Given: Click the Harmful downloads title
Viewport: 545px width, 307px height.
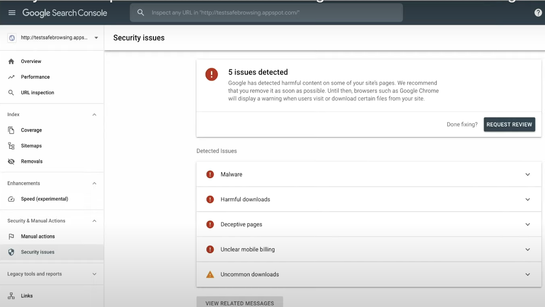Looking at the screenshot, I should [x=245, y=199].
